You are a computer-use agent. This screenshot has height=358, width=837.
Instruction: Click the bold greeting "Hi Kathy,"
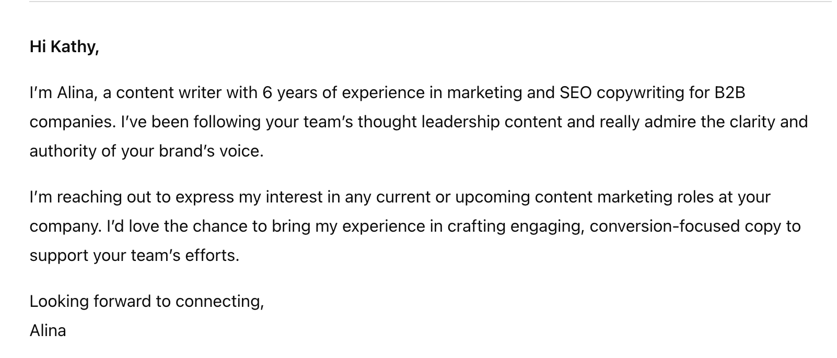coord(64,47)
